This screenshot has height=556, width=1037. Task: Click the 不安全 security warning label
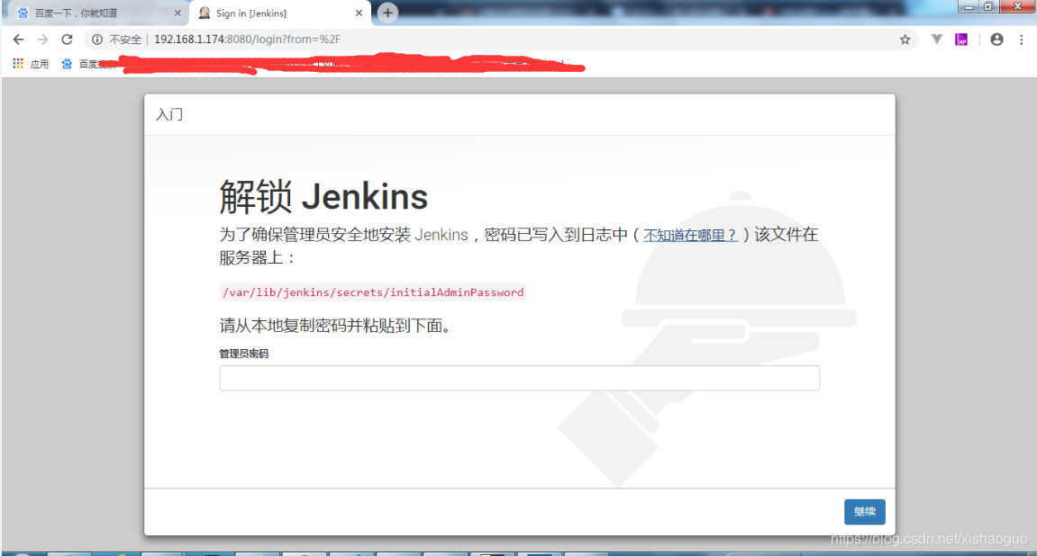[125, 40]
